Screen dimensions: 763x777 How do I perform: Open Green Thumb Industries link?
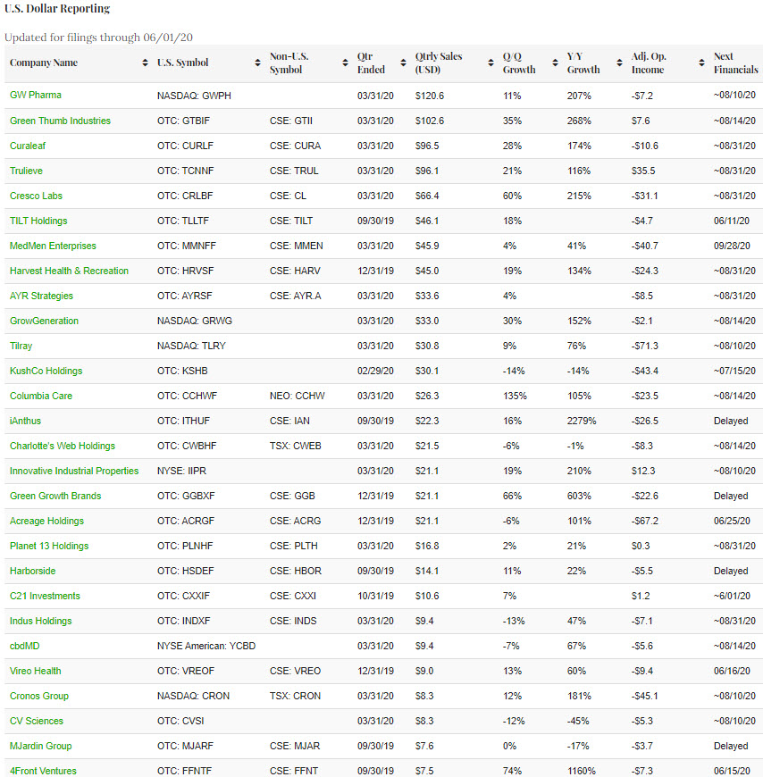60,121
